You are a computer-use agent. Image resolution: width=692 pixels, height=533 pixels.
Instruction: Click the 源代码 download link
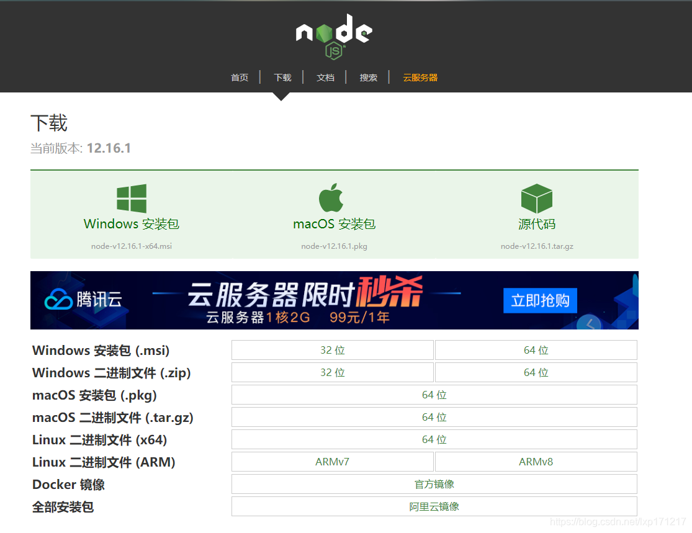537,224
